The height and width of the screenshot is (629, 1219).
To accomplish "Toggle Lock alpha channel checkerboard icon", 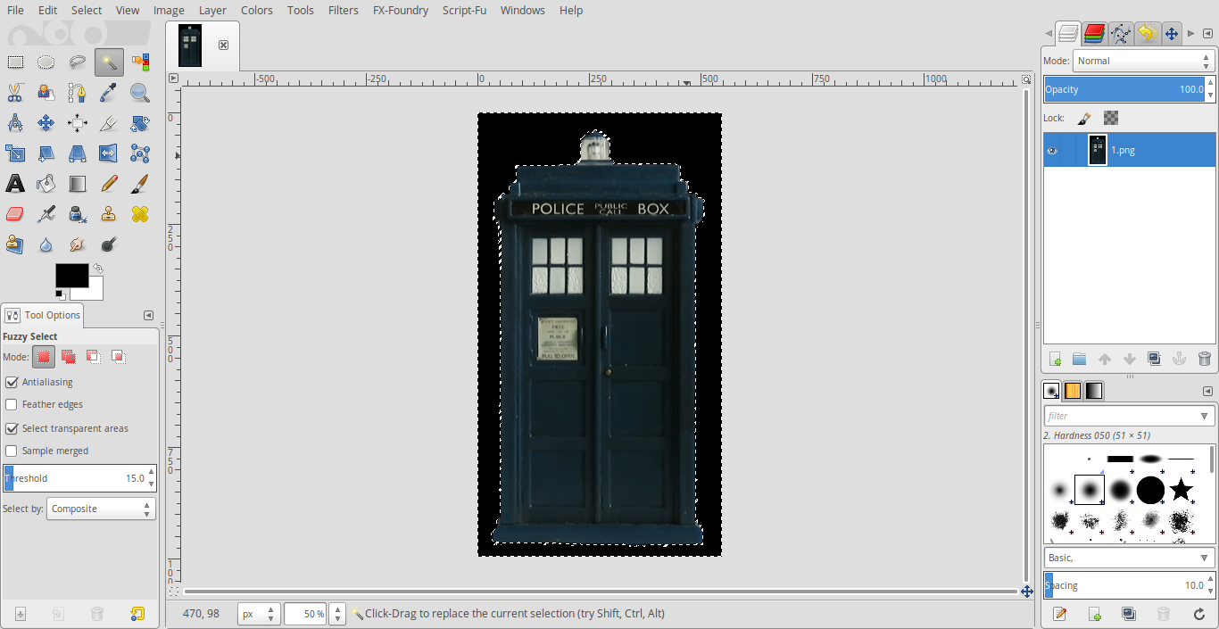I will [1111, 118].
